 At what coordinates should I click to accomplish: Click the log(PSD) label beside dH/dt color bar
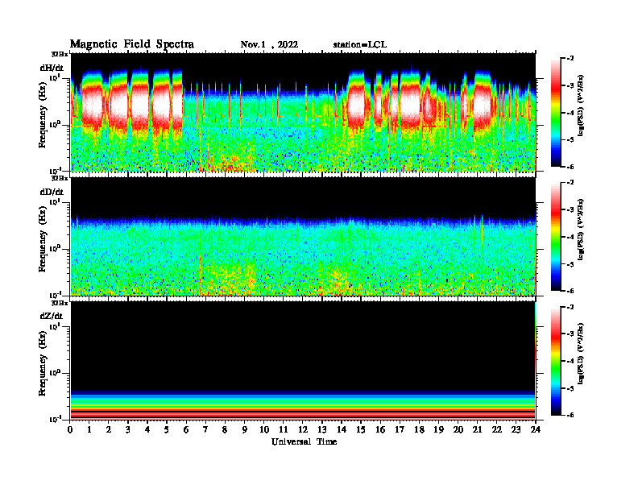[x=581, y=106]
